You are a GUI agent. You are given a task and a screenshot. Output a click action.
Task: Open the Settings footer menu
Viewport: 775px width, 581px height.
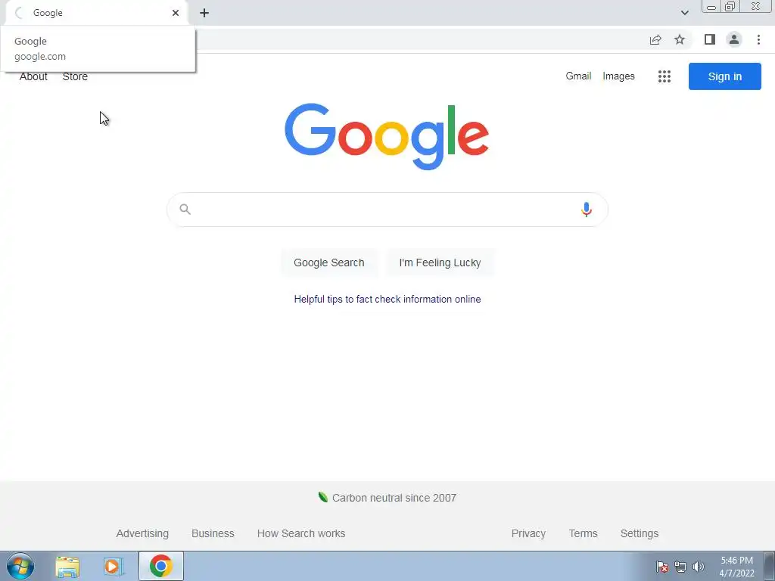pyautogui.click(x=639, y=533)
